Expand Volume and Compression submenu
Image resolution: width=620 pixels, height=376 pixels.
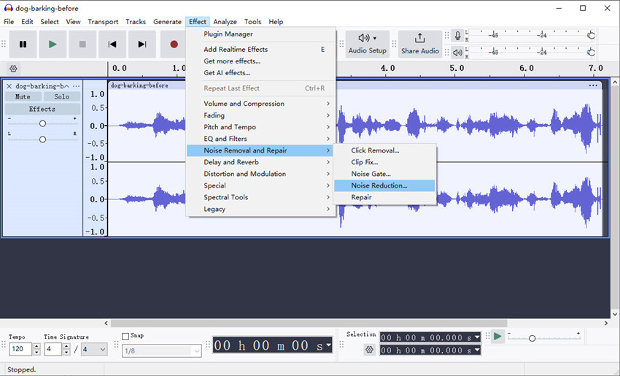click(261, 104)
